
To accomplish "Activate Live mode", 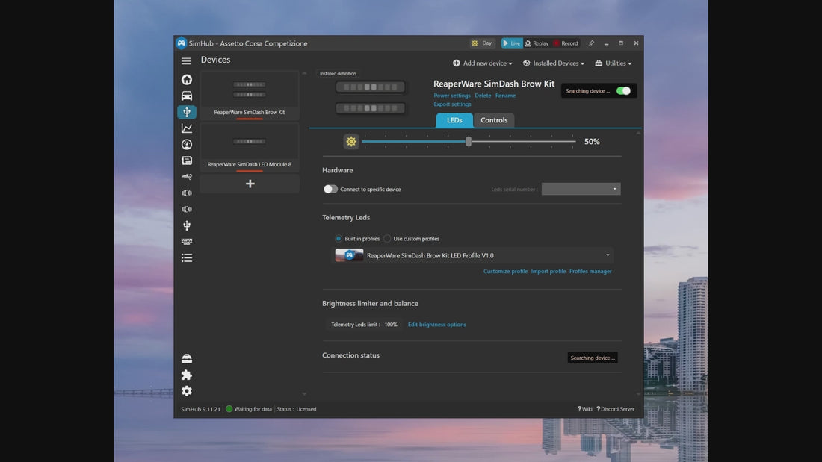I will (x=512, y=43).
